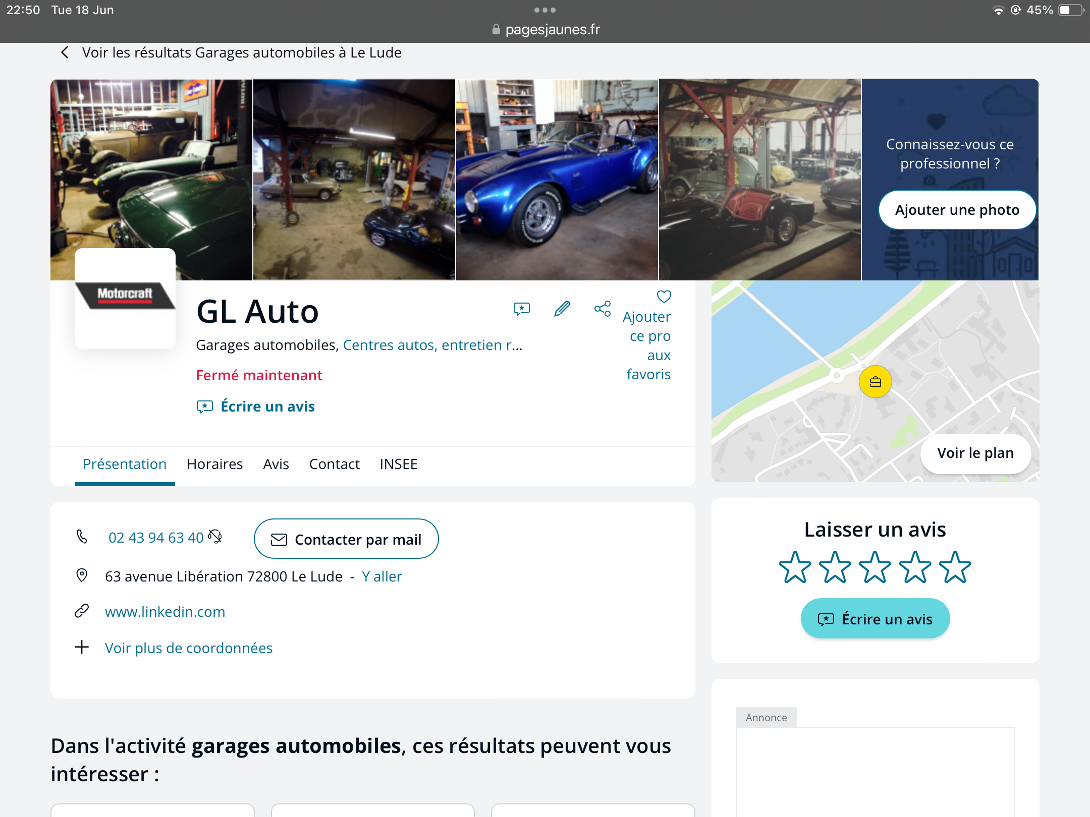This screenshot has height=817, width=1090.
Task: Click the yellow briefcase map marker
Action: 875,382
